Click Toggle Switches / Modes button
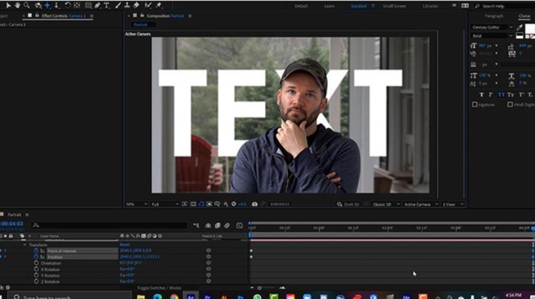The width and height of the screenshot is (535, 299). click(159, 287)
